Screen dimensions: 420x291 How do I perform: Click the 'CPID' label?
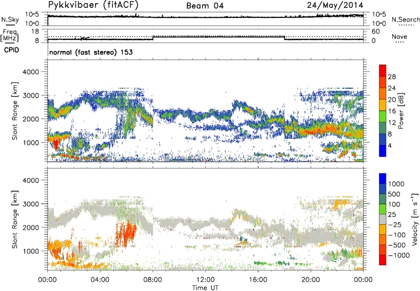tap(12, 50)
